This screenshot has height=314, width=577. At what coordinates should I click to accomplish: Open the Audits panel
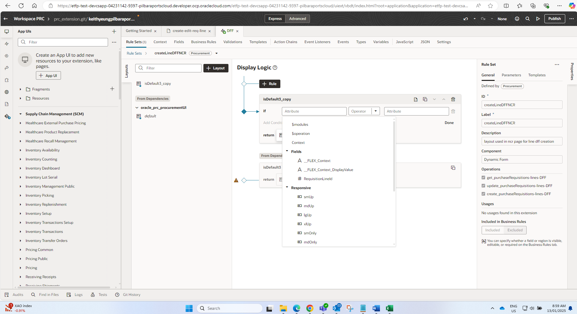[14, 295]
